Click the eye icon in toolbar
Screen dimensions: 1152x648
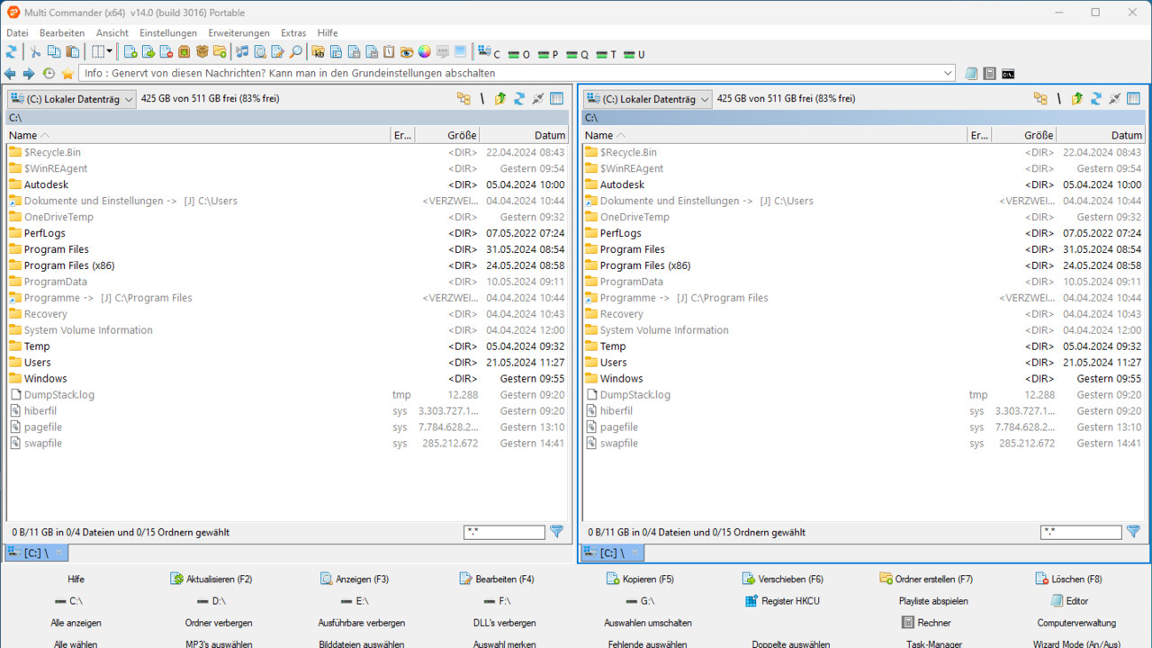(x=407, y=52)
